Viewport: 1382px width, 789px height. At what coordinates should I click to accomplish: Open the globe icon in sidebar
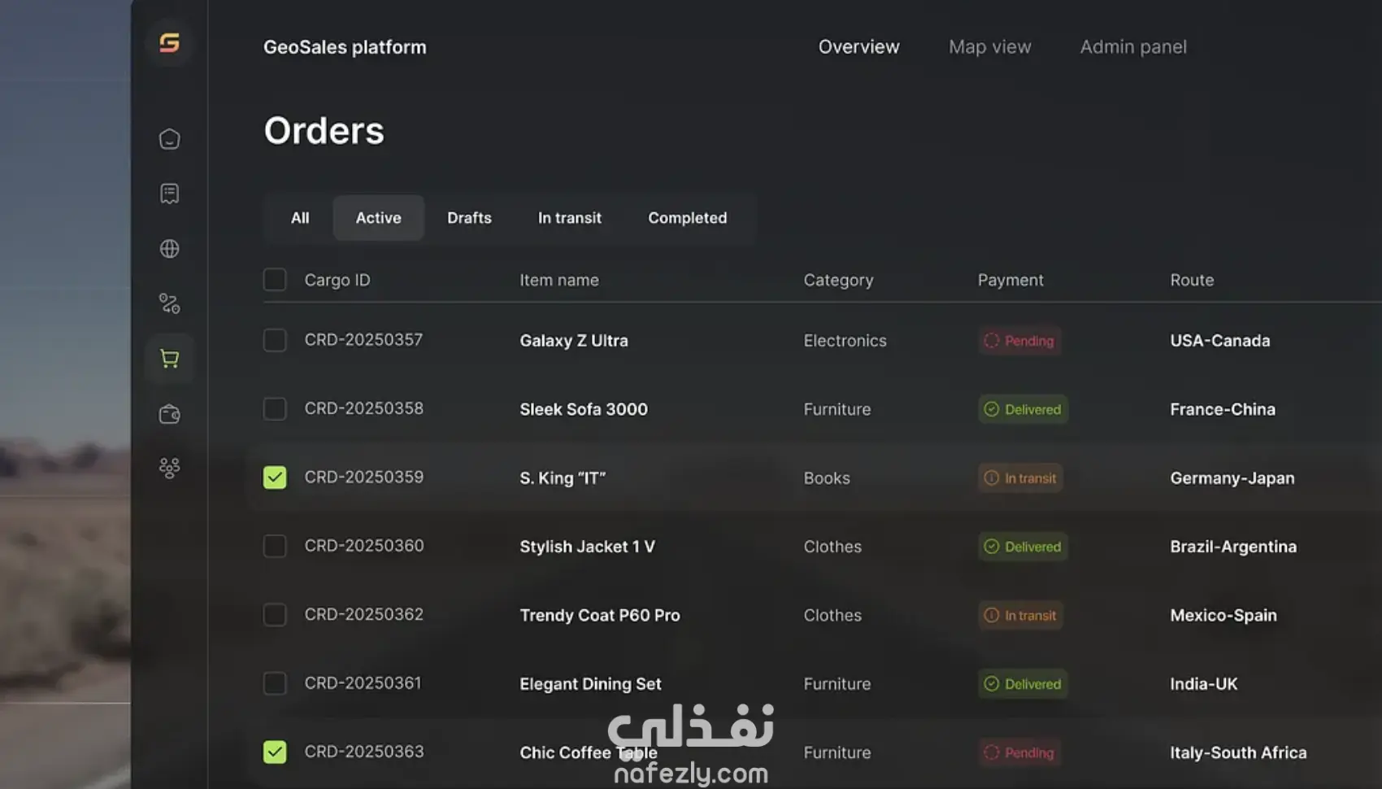[169, 249]
